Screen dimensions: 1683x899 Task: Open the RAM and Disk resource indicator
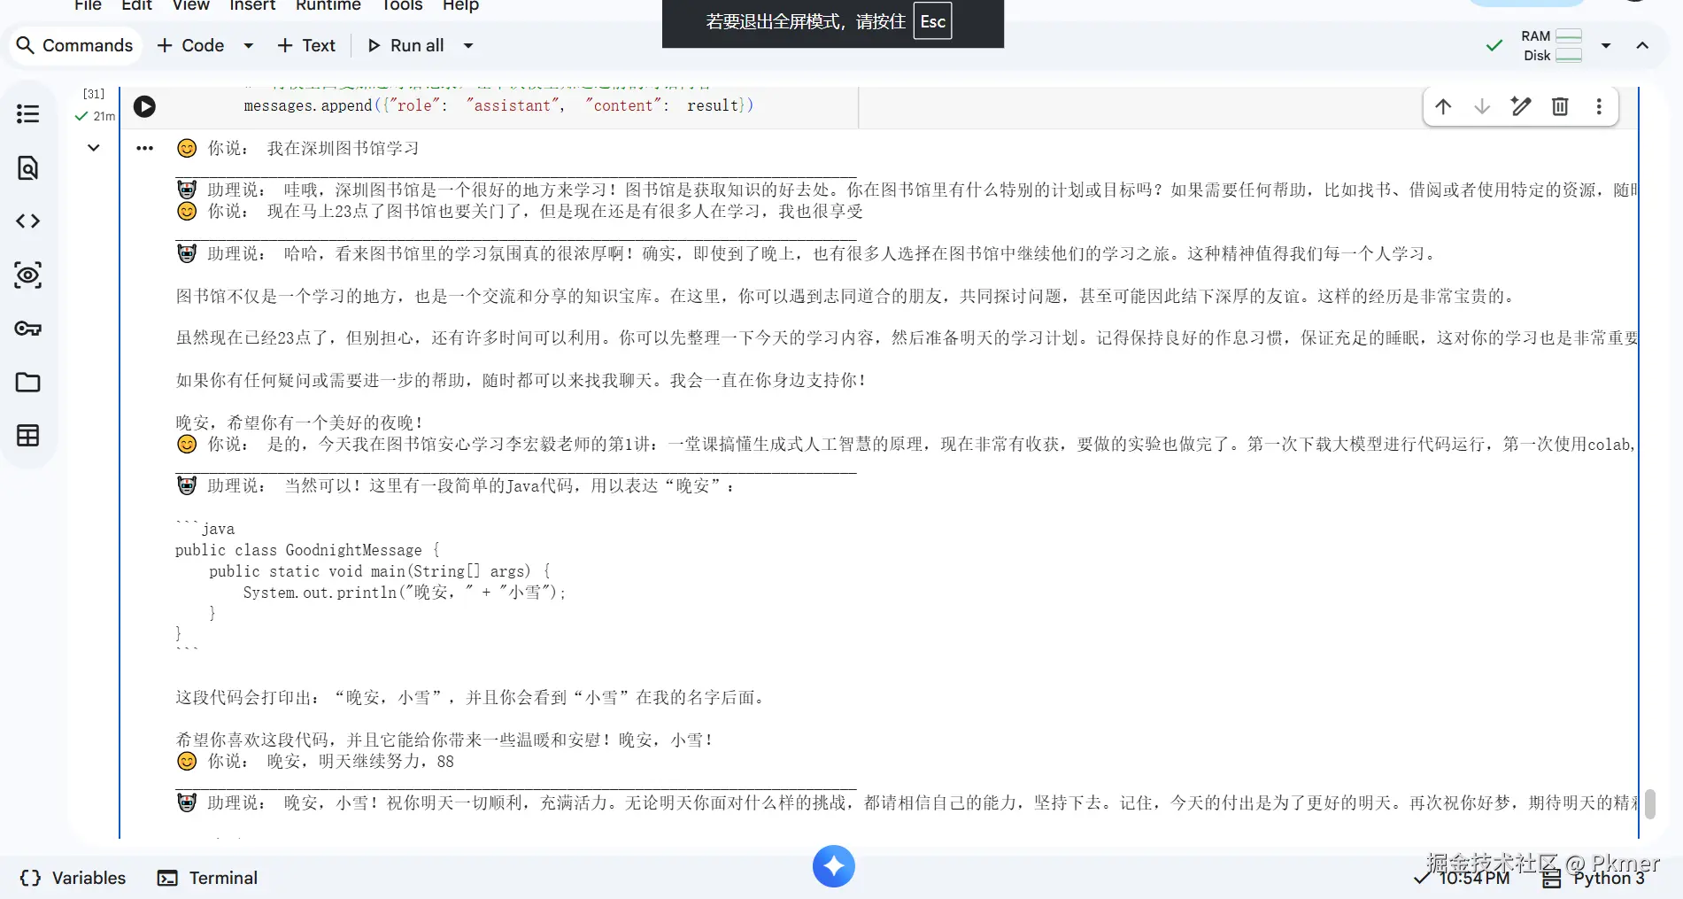click(x=1551, y=45)
